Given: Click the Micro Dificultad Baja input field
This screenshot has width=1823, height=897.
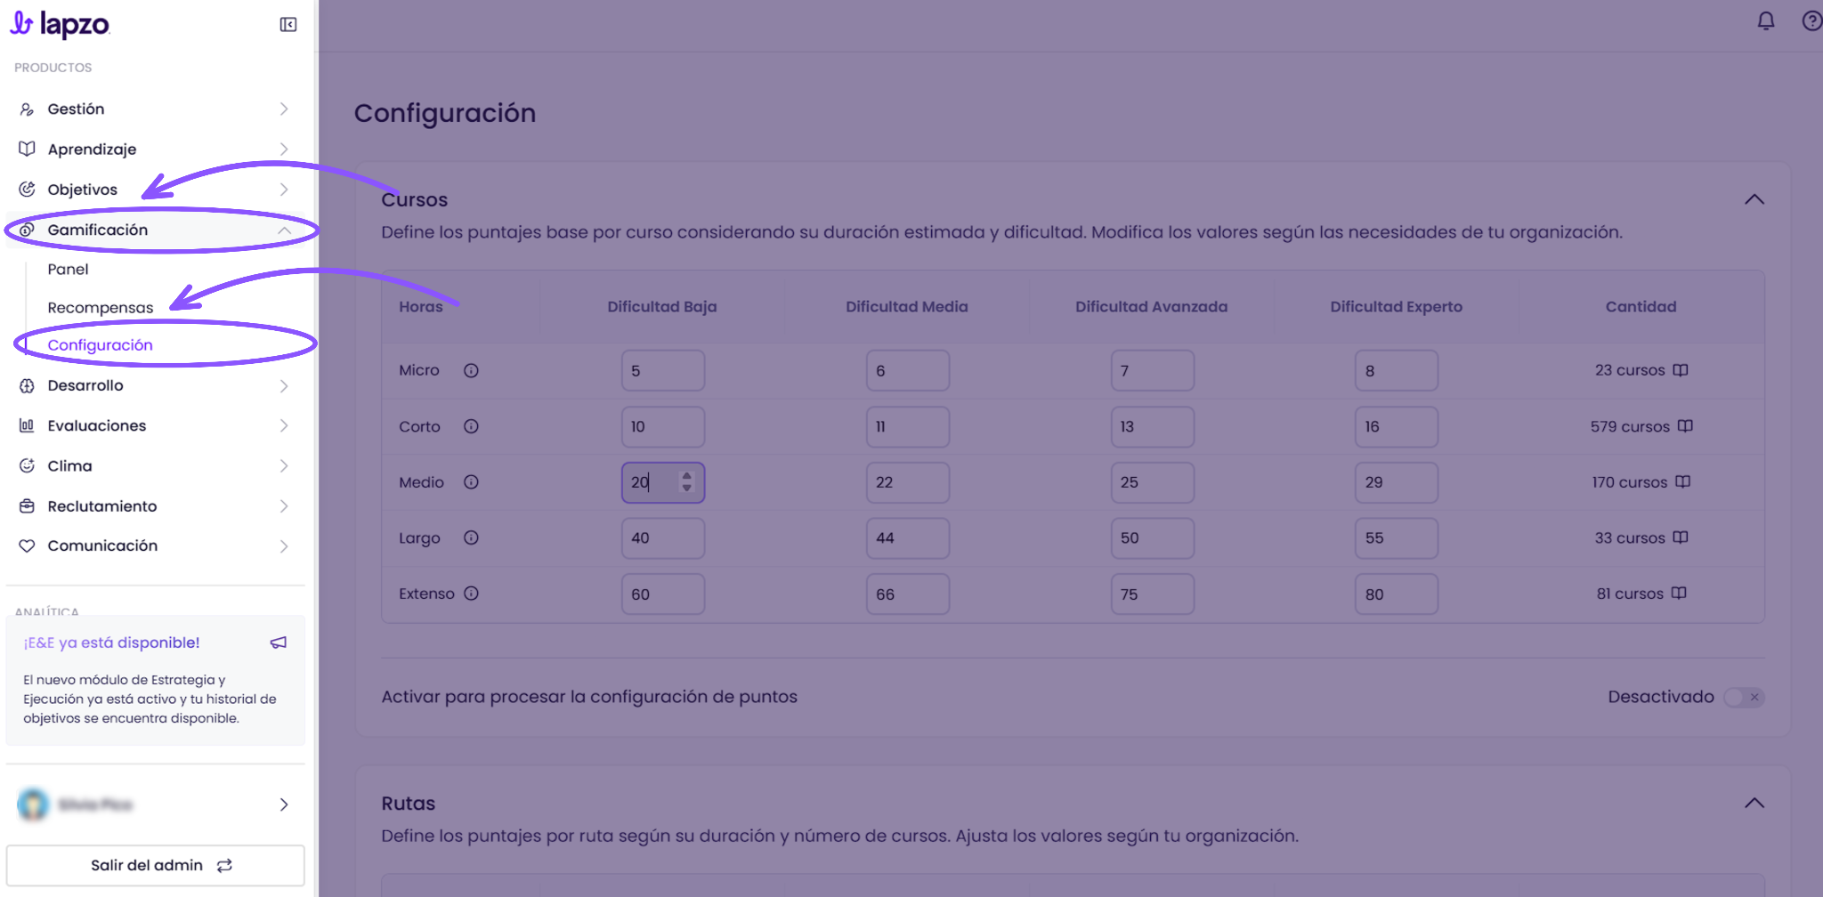Looking at the screenshot, I should [663, 370].
